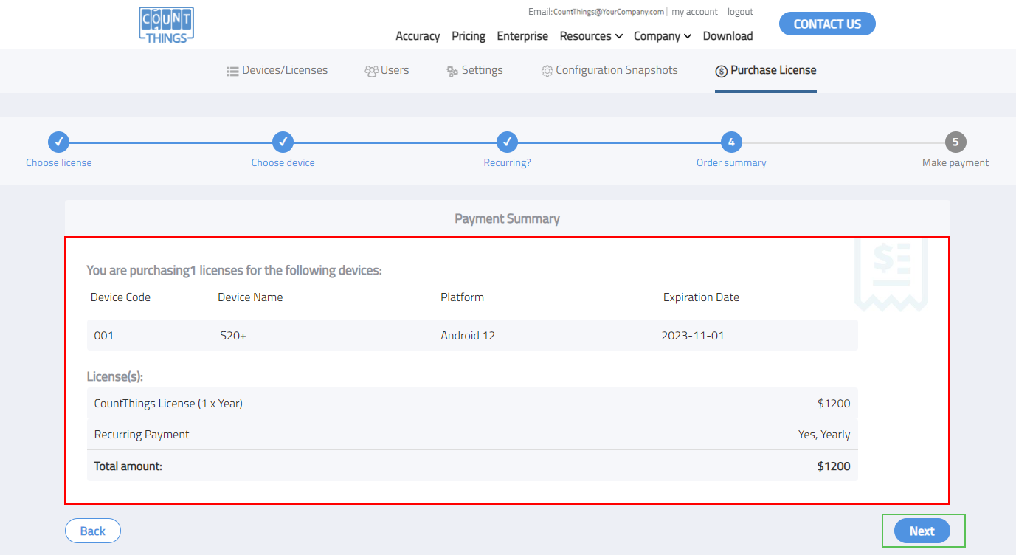Viewport: 1016px width, 555px height.
Task: Click the CONTACT US button
Action: tap(827, 24)
